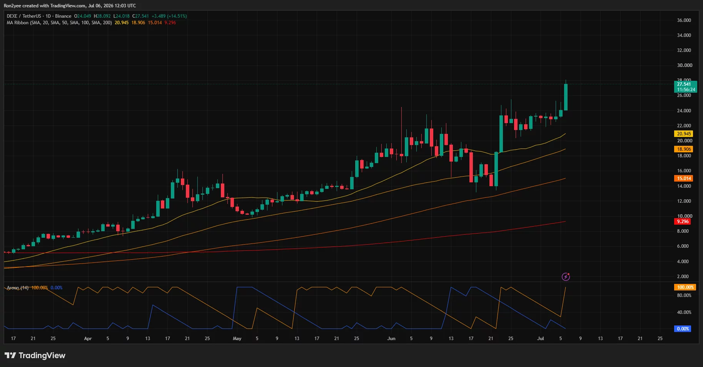Screen dimensions: 703x367
Task: Click the 36.000 price scale label
Action: [x=684, y=20]
